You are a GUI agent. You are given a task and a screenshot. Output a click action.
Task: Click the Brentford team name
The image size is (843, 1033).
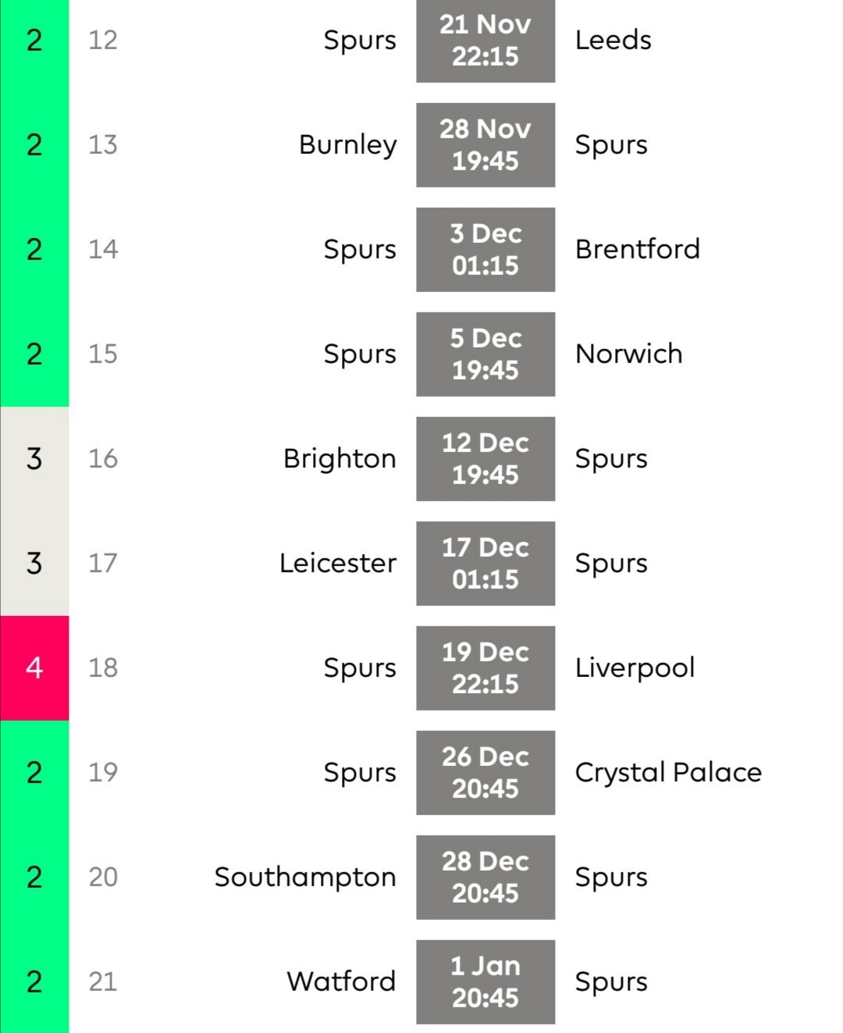coord(638,250)
